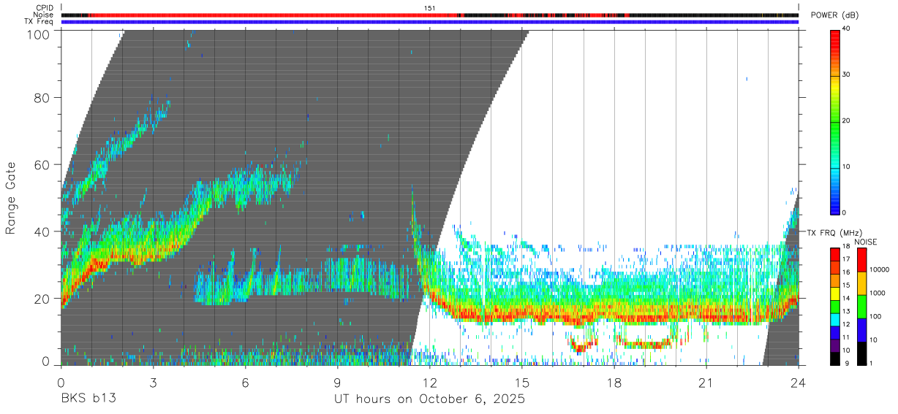The height and width of the screenshot is (414, 898).
Task: Click the '100' label on the NOISE legend
Action: coord(876,316)
